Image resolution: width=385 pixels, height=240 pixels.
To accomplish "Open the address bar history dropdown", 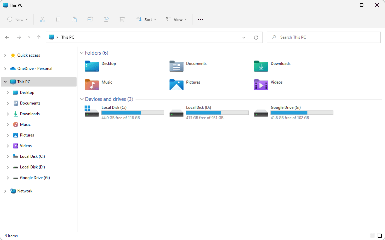I will coord(244,38).
